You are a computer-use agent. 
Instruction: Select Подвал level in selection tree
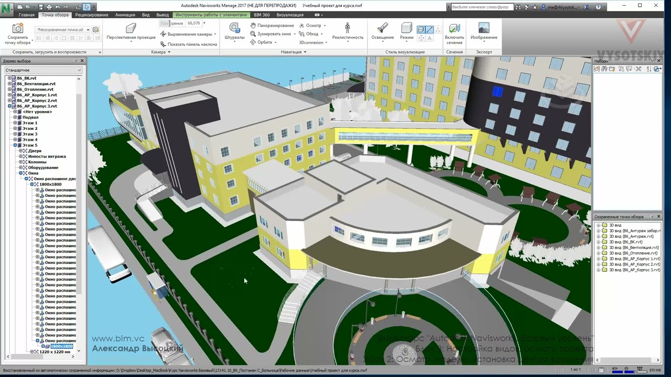point(30,117)
